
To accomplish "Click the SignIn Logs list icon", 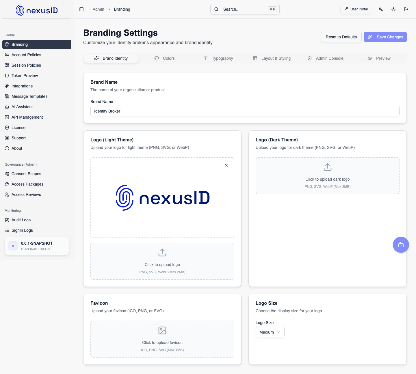I will [x=7, y=230].
